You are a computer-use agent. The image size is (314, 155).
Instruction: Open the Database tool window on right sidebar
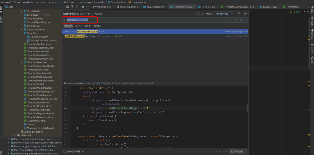click(x=312, y=21)
